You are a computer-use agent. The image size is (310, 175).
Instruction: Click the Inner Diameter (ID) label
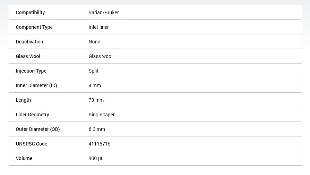point(36,85)
